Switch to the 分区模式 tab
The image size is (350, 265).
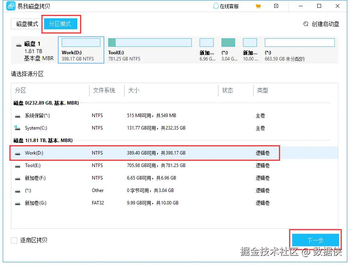[x=61, y=23]
